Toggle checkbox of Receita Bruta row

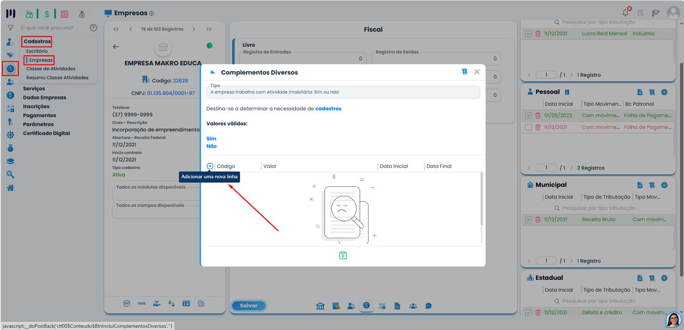(529, 220)
